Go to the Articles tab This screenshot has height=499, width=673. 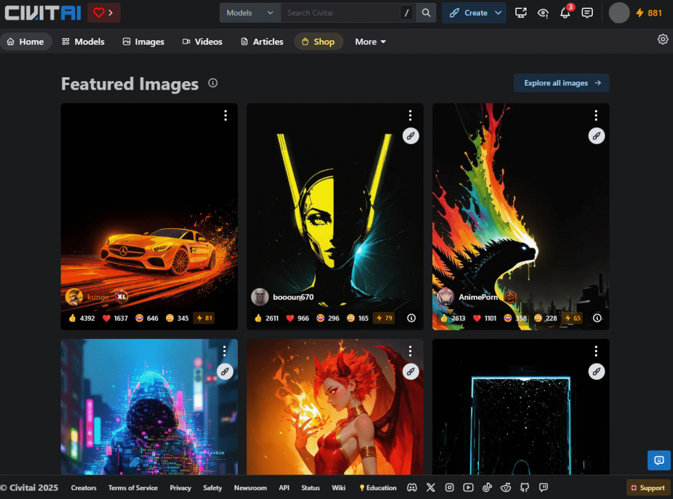262,42
